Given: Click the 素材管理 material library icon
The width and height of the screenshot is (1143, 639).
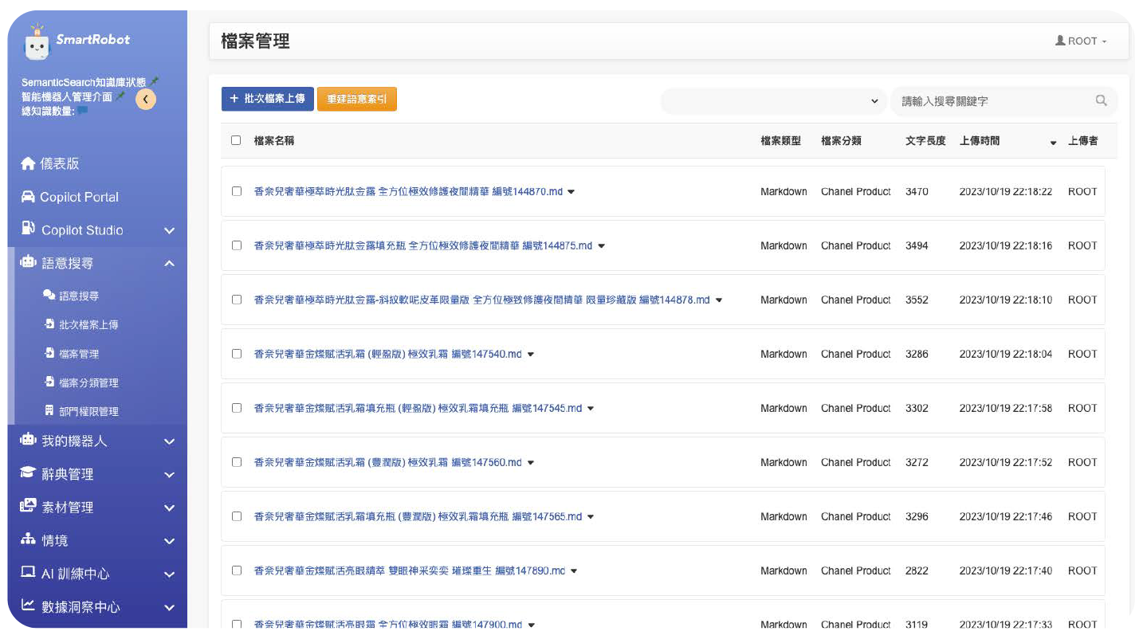Looking at the screenshot, I should (26, 507).
